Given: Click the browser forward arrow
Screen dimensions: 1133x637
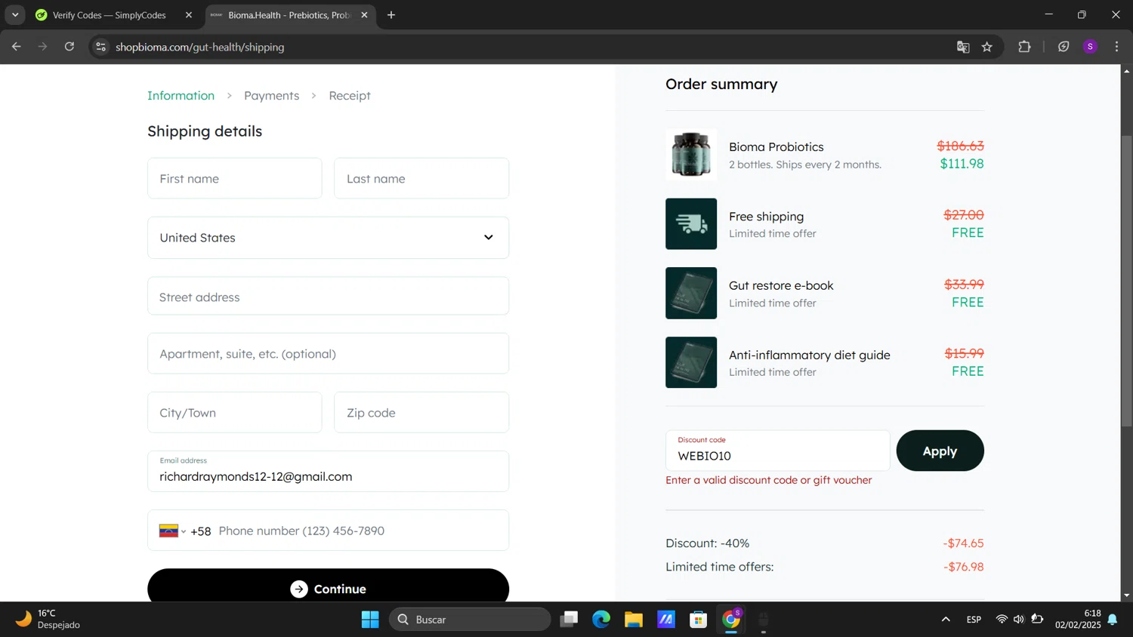Looking at the screenshot, I should (43, 47).
